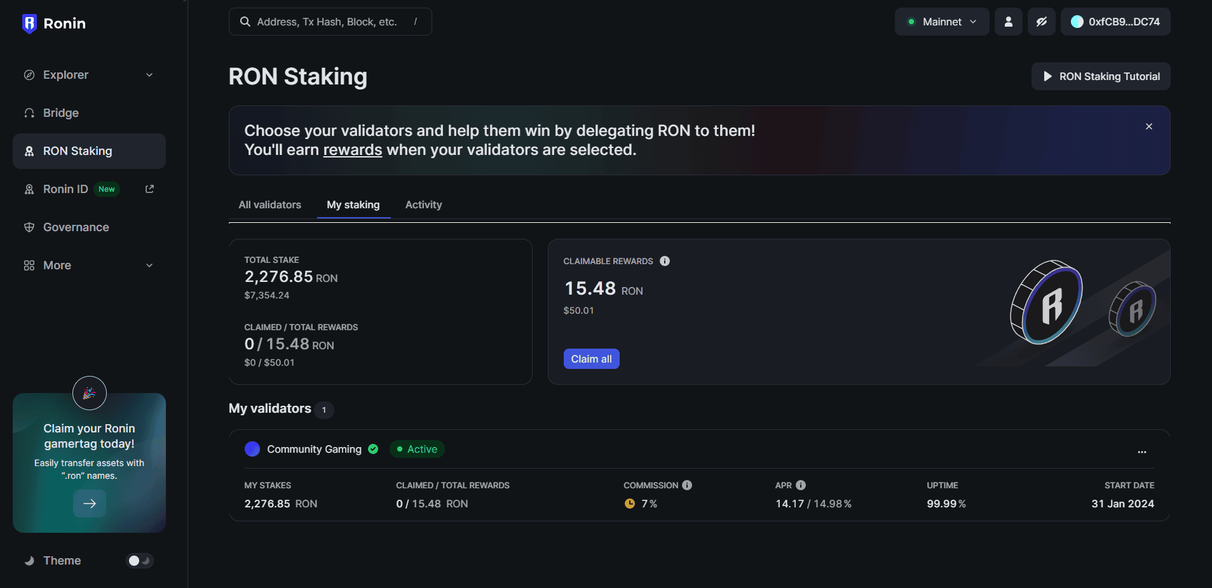Expand the More sidebar menu

tap(149, 265)
